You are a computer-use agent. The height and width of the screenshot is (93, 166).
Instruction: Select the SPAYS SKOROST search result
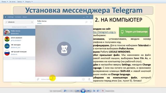click(x=19, y=39)
